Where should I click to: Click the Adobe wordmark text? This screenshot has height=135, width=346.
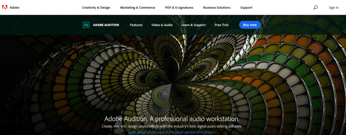click(x=14, y=7)
